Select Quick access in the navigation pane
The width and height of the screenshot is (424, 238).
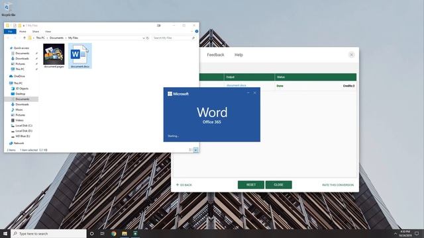21,48
